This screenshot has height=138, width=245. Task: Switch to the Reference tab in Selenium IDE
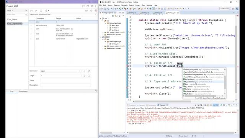coord(23,91)
